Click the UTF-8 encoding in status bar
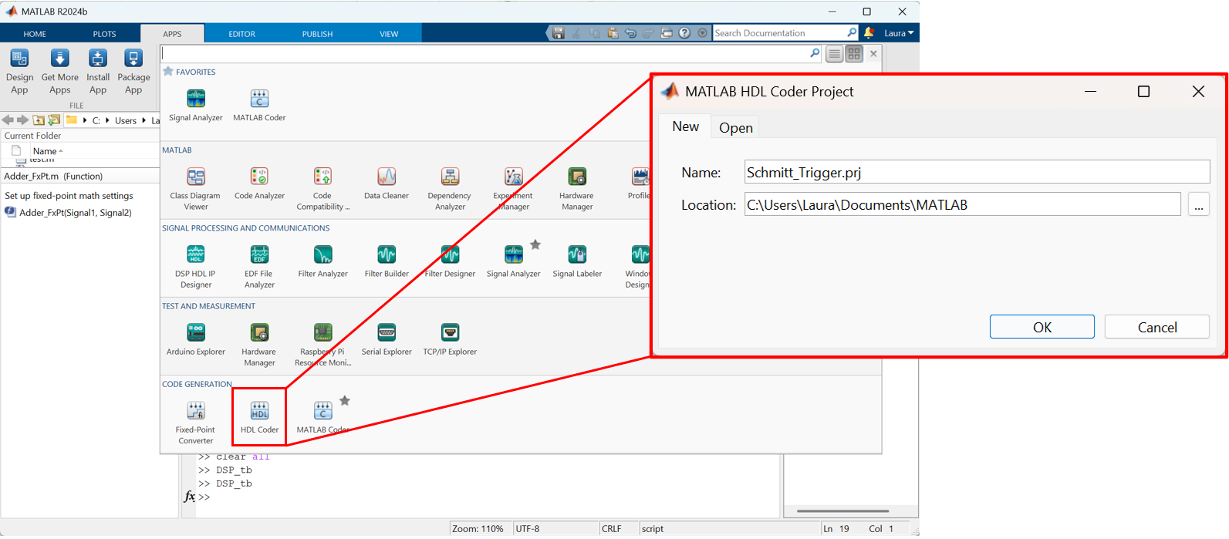The height and width of the screenshot is (539, 1229). [x=528, y=529]
